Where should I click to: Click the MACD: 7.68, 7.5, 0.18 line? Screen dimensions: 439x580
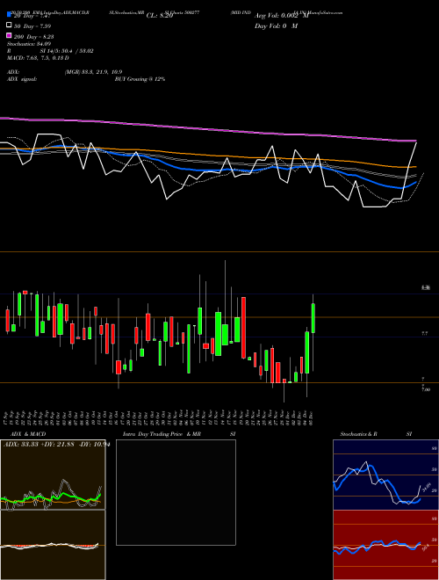pos(38,58)
